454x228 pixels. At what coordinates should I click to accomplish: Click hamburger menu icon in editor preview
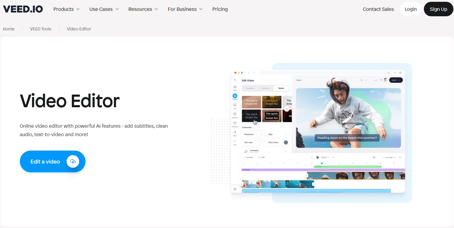point(235,80)
